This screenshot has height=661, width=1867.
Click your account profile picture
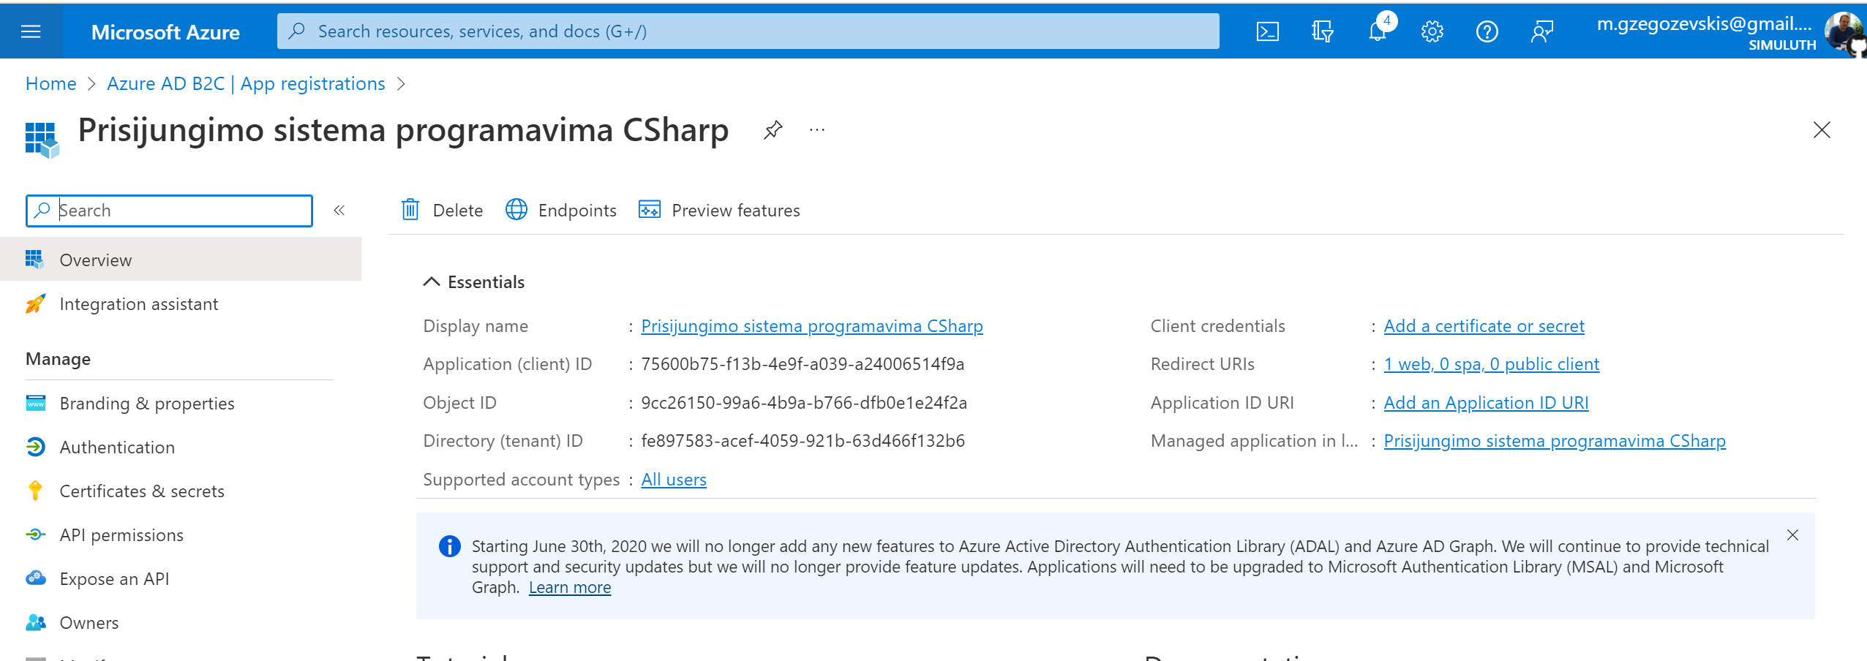(1844, 31)
